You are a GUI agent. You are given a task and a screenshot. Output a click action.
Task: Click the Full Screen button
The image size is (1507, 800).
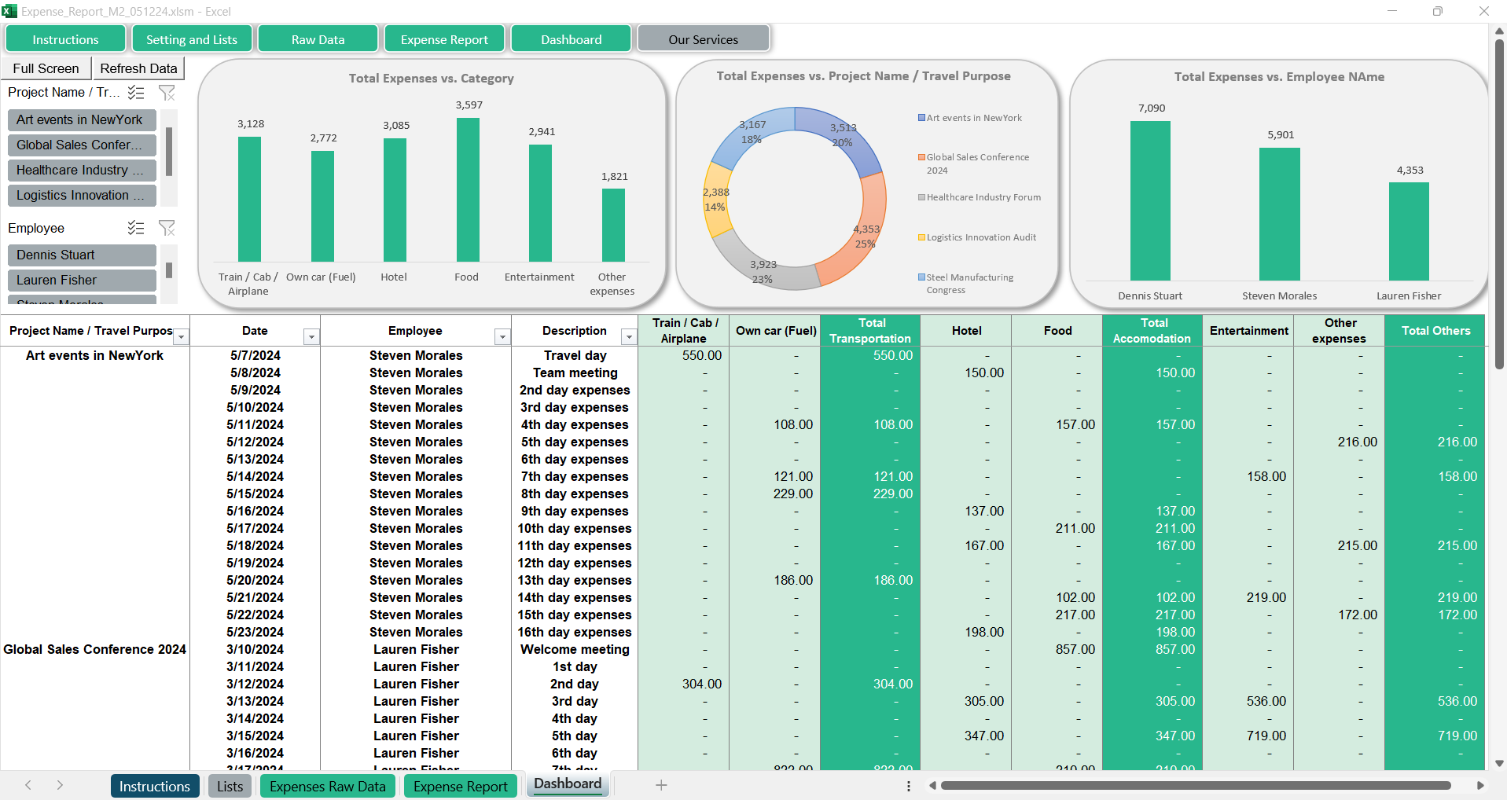(46, 68)
